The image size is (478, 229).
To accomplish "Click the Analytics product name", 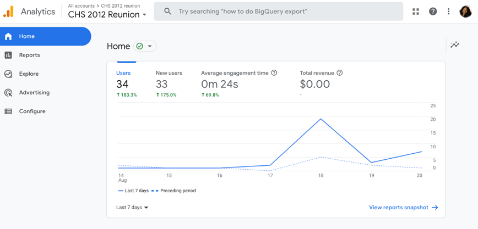I will tap(38, 12).
